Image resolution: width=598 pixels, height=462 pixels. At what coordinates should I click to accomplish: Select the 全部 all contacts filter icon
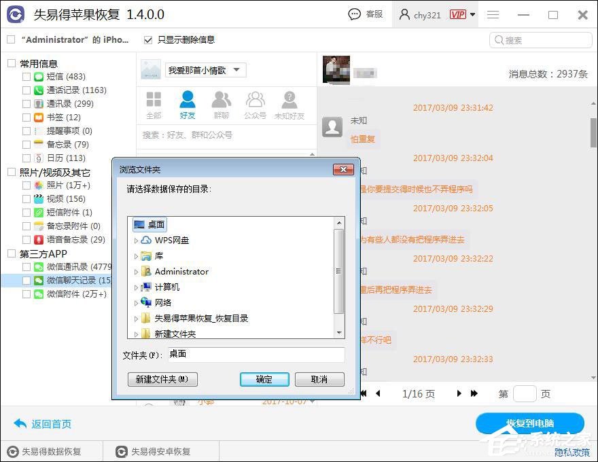pos(154,103)
